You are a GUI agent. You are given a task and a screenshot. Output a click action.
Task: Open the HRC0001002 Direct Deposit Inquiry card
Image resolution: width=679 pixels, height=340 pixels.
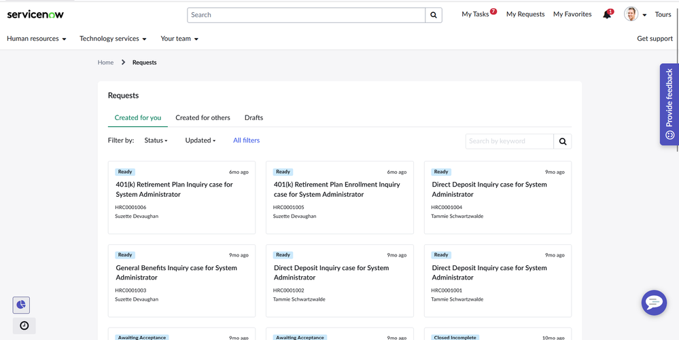coord(340,281)
